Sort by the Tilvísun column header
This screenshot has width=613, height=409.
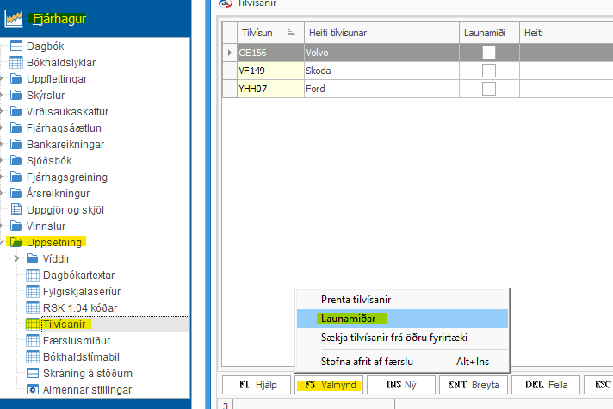pyautogui.click(x=266, y=32)
